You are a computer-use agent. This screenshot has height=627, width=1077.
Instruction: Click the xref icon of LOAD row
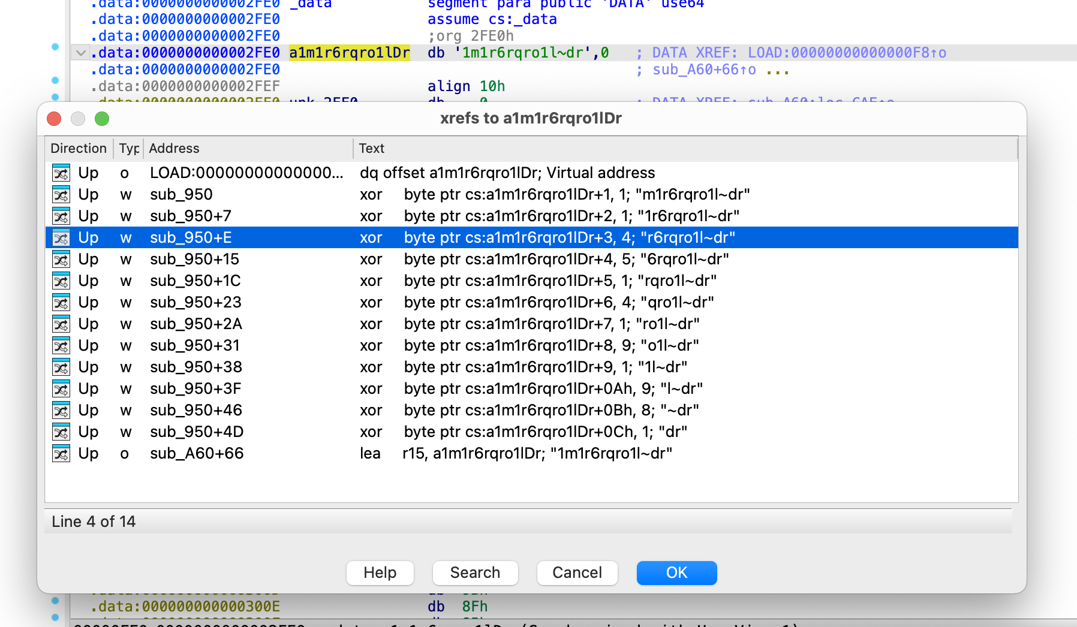coord(61,173)
